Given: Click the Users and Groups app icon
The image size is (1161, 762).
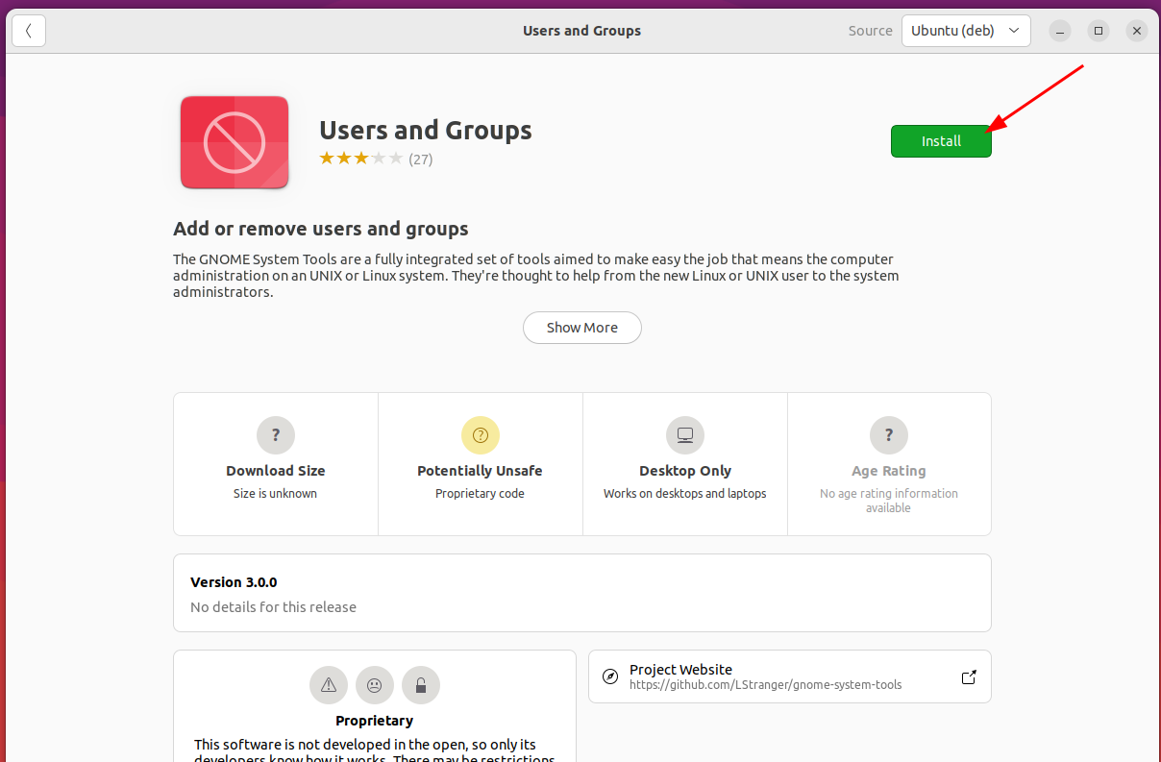Looking at the screenshot, I should (x=234, y=140).
